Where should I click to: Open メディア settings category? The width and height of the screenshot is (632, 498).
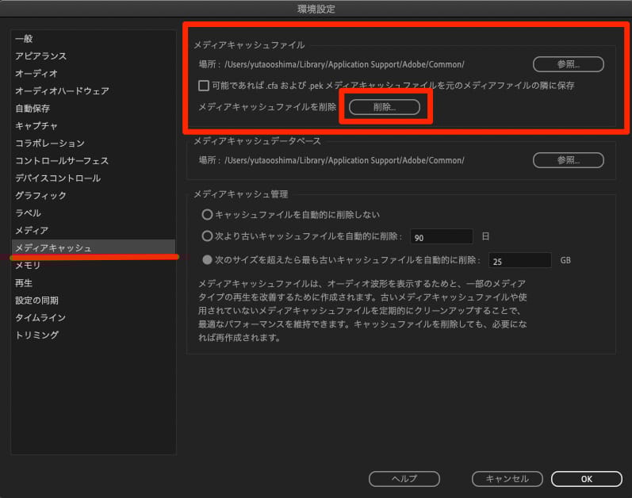[x=32, y=231]
